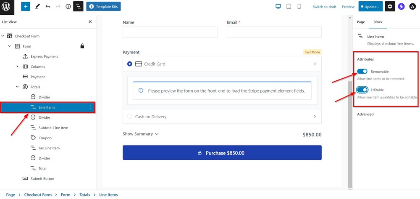Open the block inserter plus button
The height and width of the screenshot is (199, 420).
[x=26, y=7]
